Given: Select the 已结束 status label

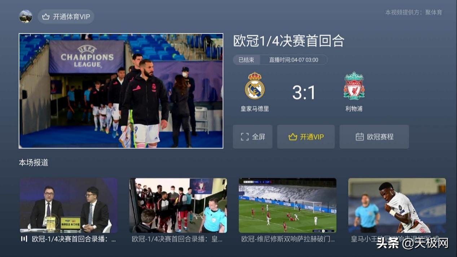Looking at the screenshot, I should click(x=246, y=60).
